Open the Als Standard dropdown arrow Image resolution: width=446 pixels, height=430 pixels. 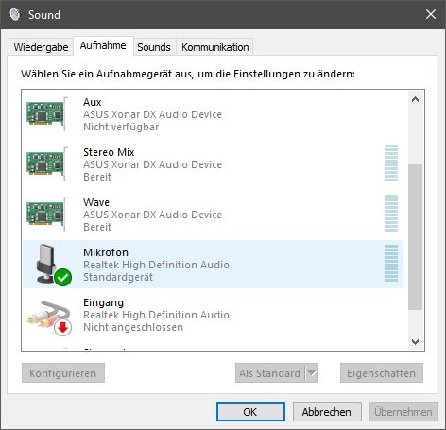coord(312,373)
